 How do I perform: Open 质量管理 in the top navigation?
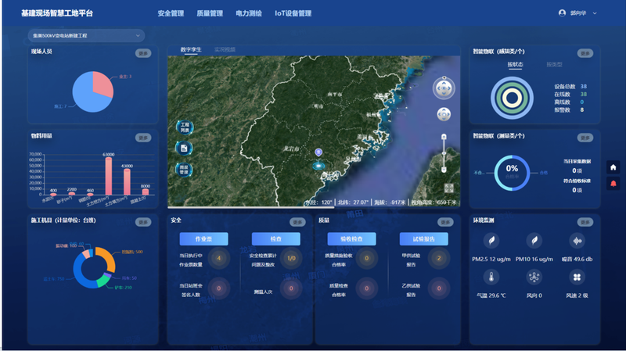pos(210,13)
